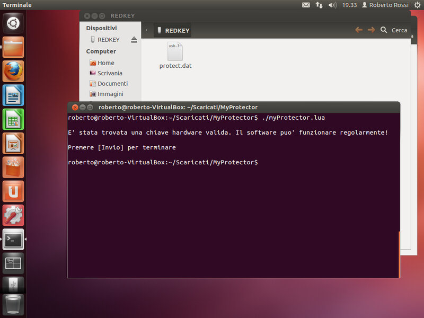Open System Settings wrench-gear icon
This screenshot has height=318, width=424.
pyautogui.click(x=13, y=215)
